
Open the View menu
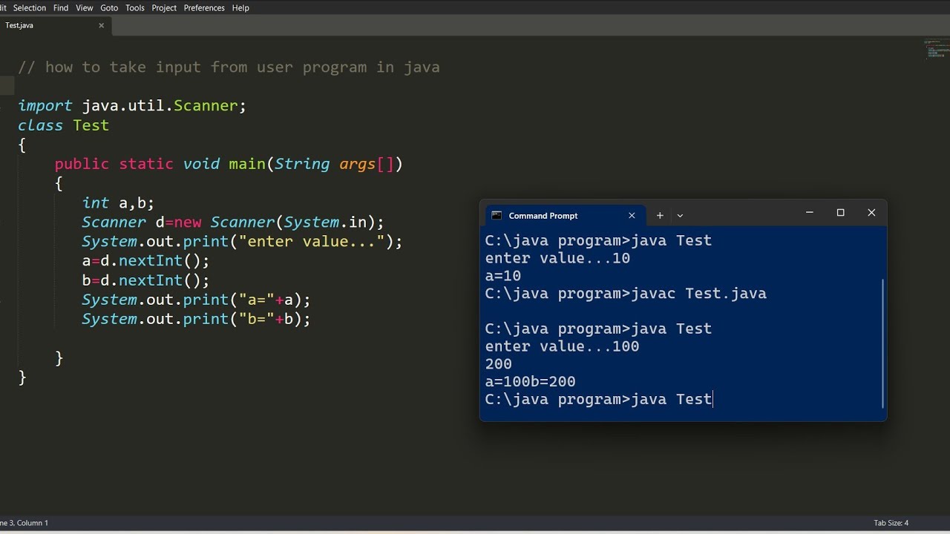pyautogui.click(x=85, y=7)
